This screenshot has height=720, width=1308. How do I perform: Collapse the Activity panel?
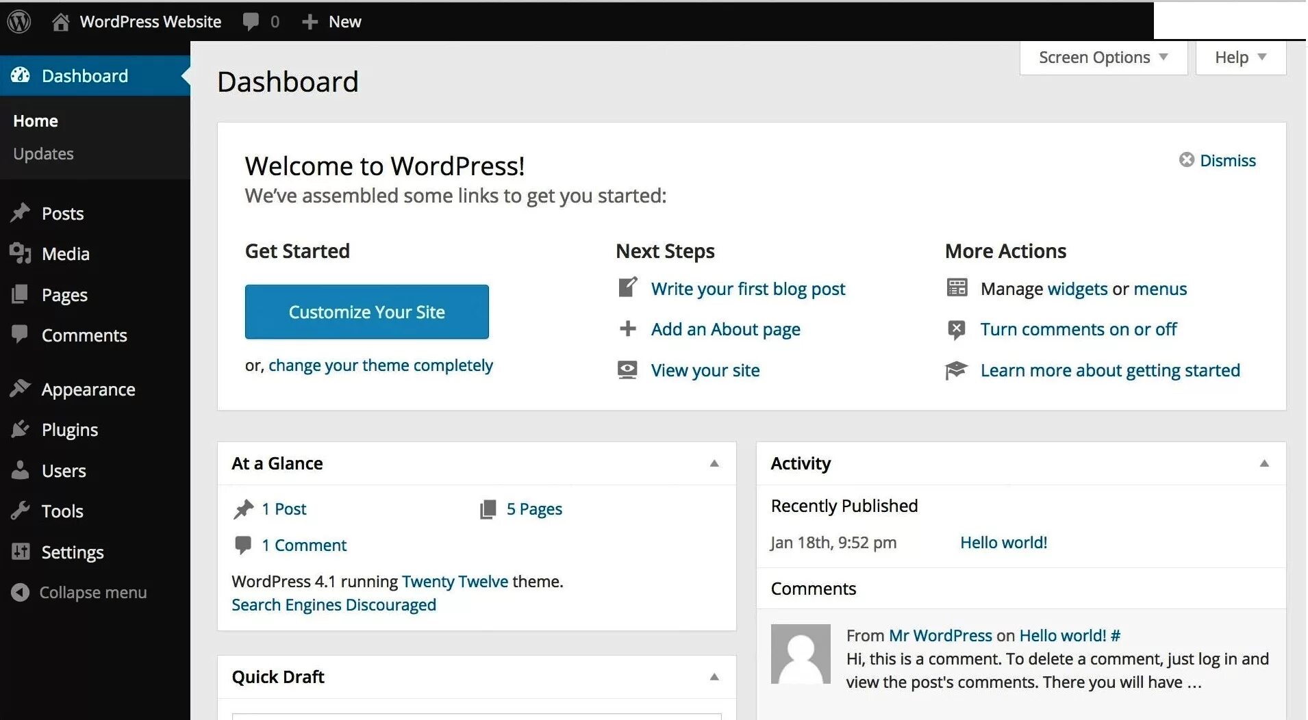1264,463
